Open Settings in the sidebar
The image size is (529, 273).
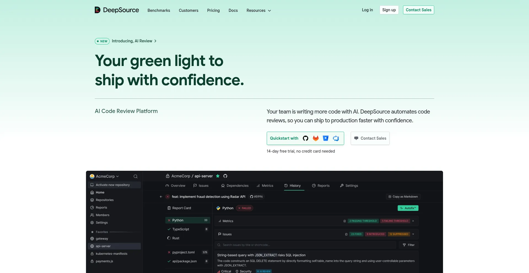coord(114,223)
